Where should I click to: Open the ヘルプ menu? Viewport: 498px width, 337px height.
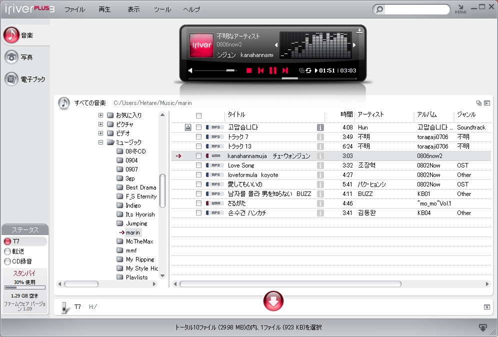pyautogui.click(x=191, y=9)
